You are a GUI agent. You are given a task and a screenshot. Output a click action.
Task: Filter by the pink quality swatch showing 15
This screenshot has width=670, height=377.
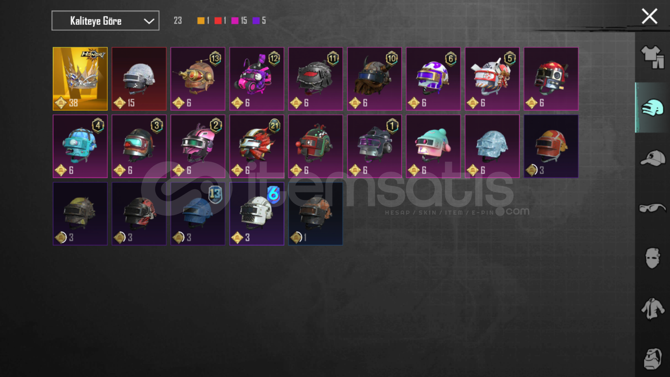[x=235, y=21]
